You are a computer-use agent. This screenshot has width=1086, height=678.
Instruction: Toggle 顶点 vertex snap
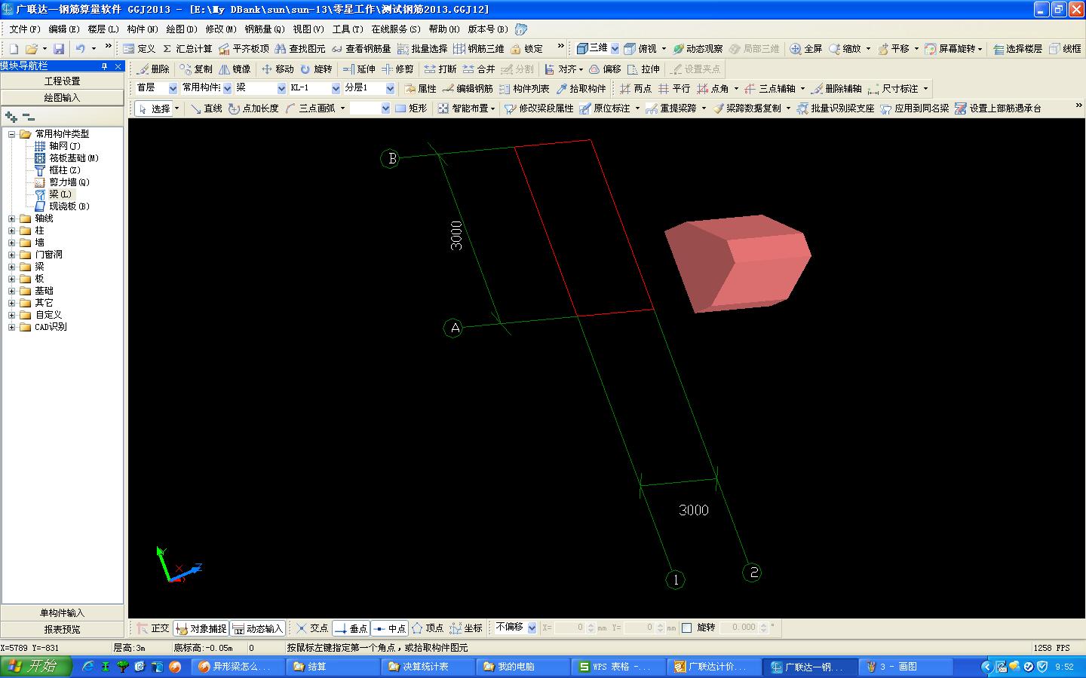click(428, 628)
